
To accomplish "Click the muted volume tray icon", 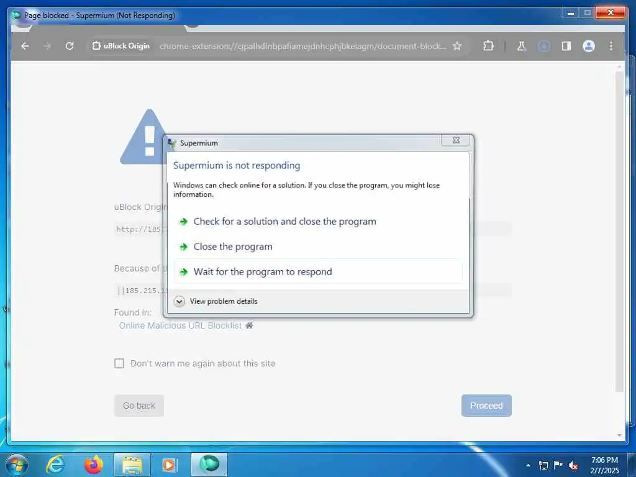I will click(573, 466).
